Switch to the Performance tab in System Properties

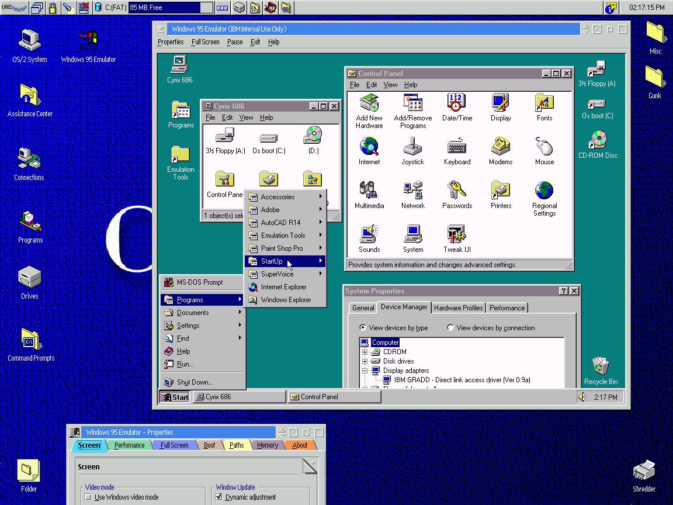coord(507,308)
